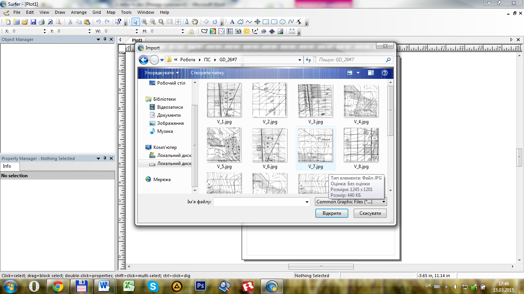Create a new plot document

coord(8,22)
